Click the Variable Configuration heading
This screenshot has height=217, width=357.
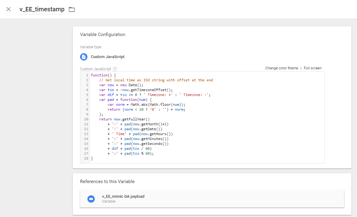(102, 34)
